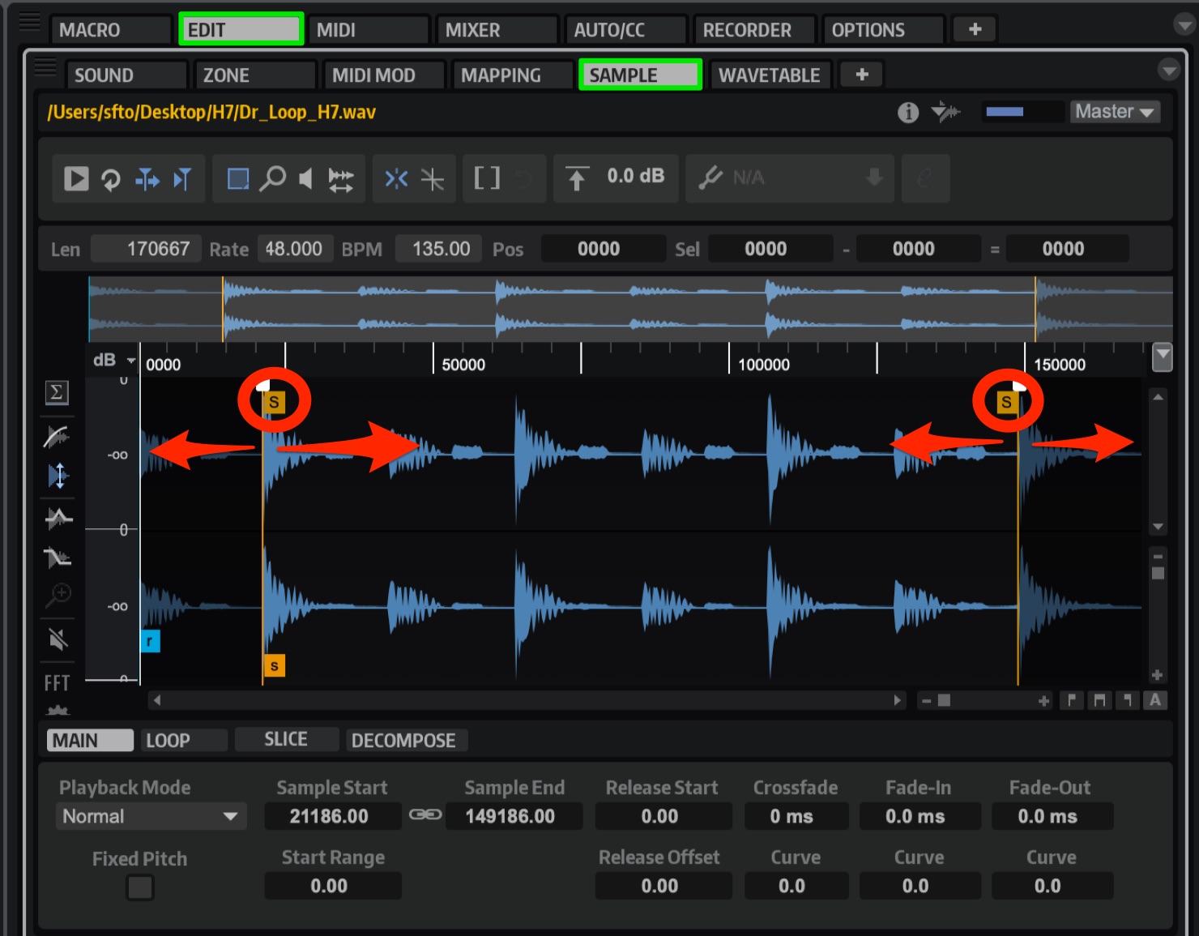
Task: Open the Playback Mode Normal dropdown
Action: pos(151,816)
